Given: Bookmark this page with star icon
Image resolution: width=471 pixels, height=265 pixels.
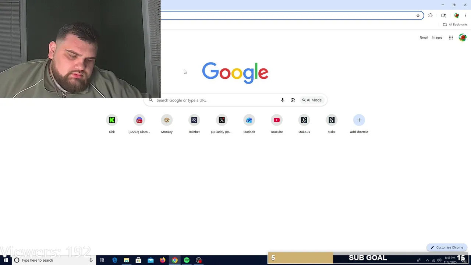Looking at the screenshot, I should point(418,15).
